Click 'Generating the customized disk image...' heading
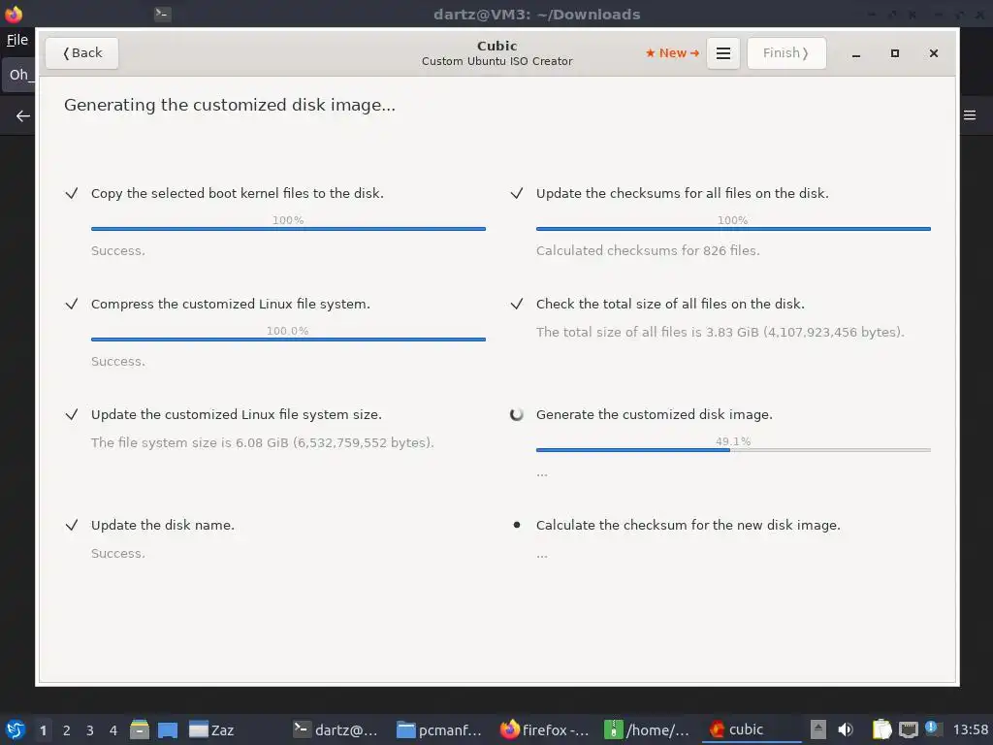 230,105
